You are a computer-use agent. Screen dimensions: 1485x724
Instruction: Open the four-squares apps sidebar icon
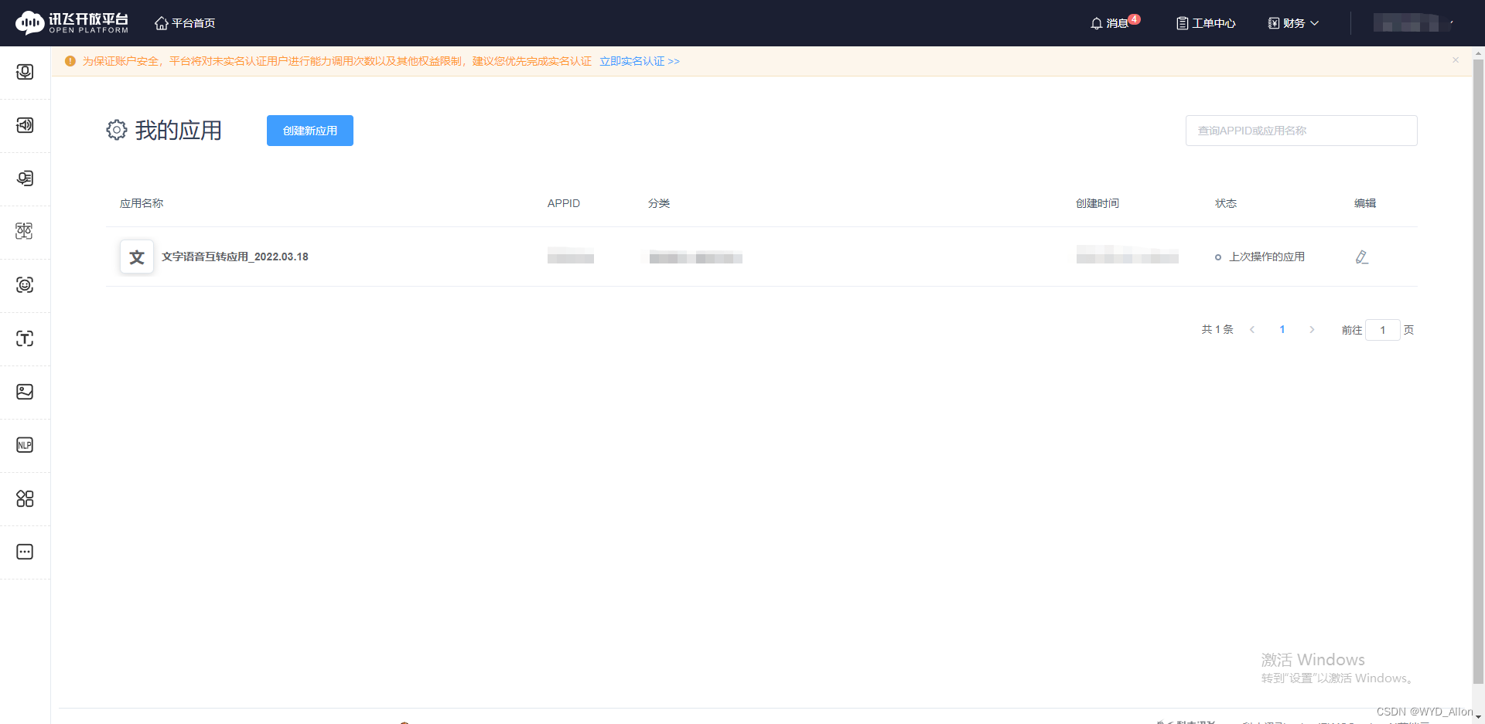[x=25, y=498]
